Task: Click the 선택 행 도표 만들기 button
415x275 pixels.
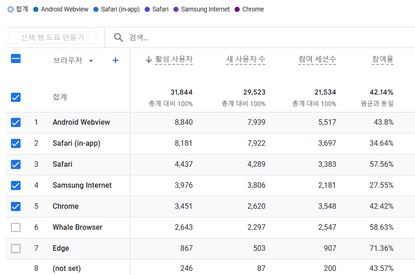Action: point(53,37)
